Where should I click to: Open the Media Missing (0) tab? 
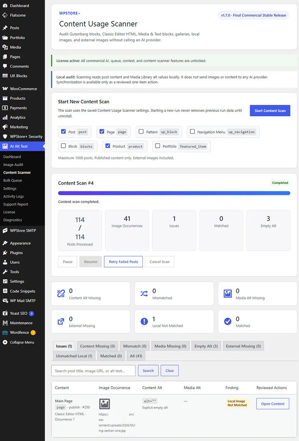point(170,346)
